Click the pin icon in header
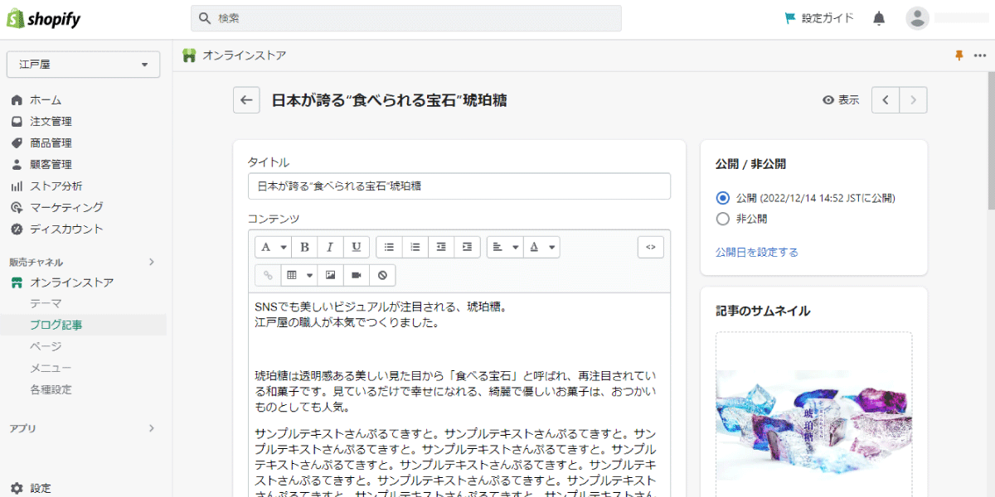The image size is (995, 497). tap(959, 55)
